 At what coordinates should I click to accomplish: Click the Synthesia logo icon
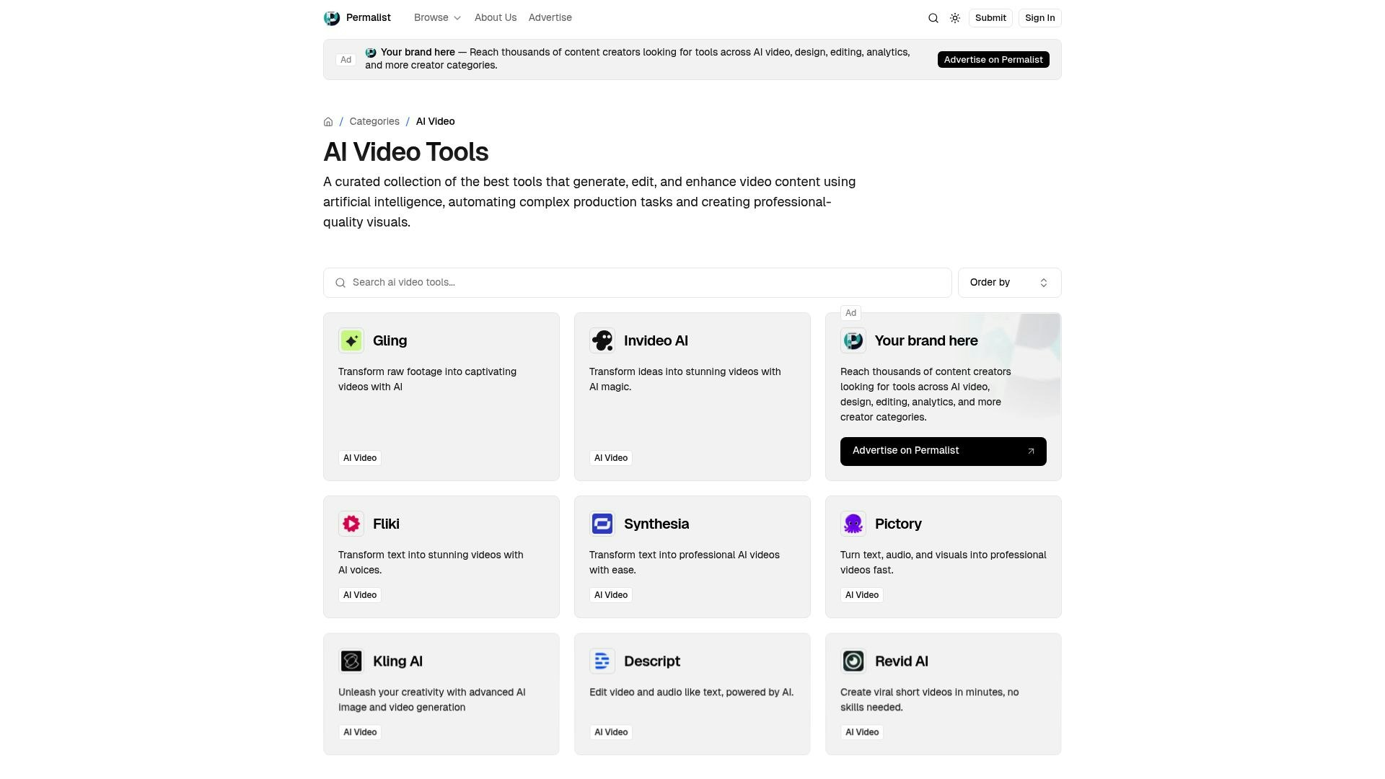(602, 524)
